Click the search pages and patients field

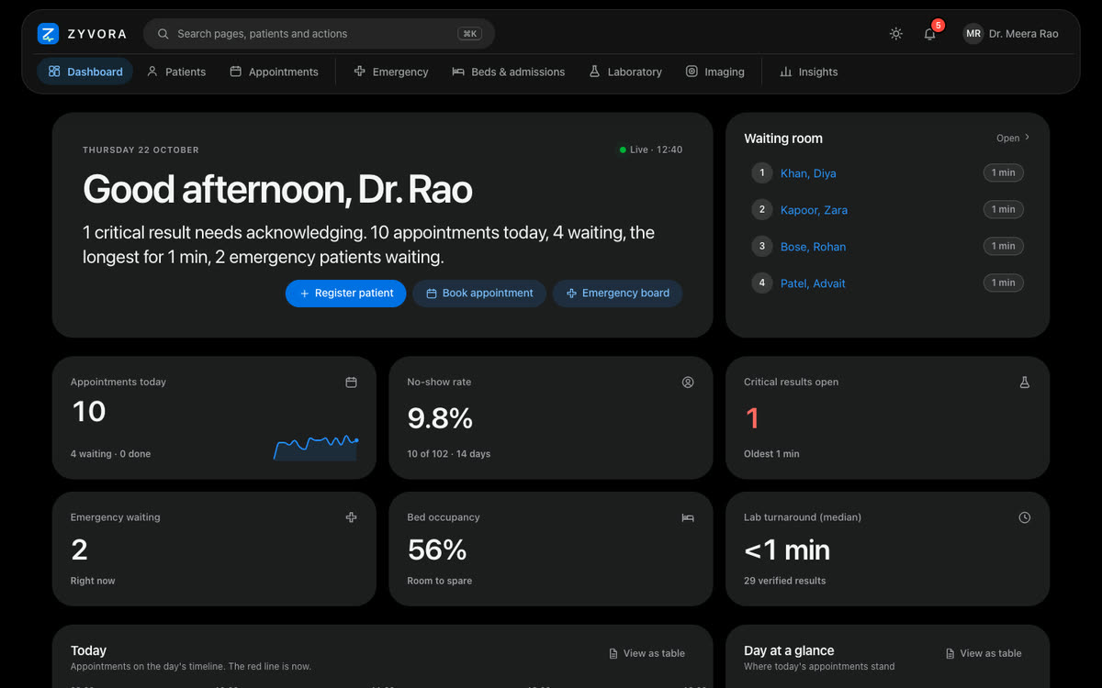tap(319, 34)
